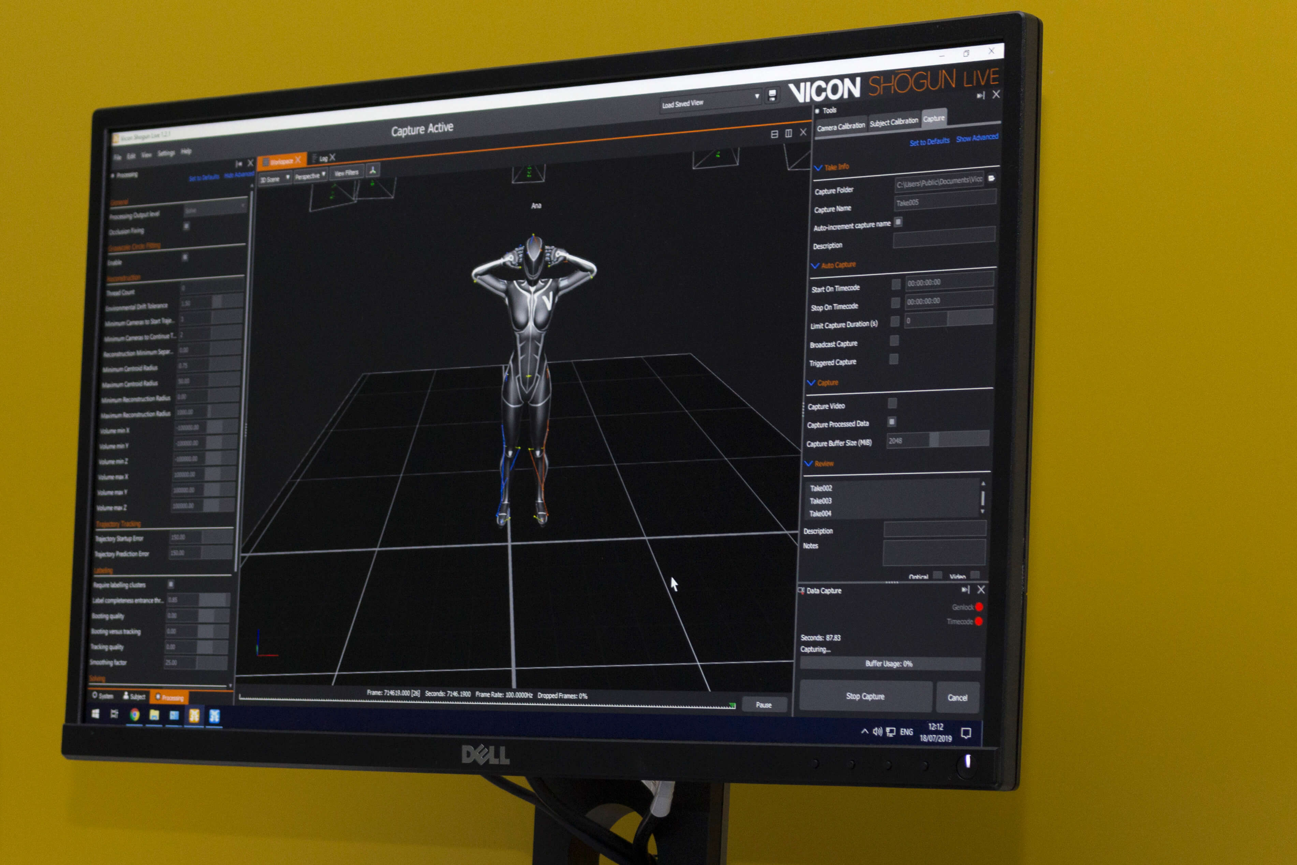Screen dimensions: 1297x865
Task: Adjust the Capture Buffer Size slider
Action: click(934, 439)
